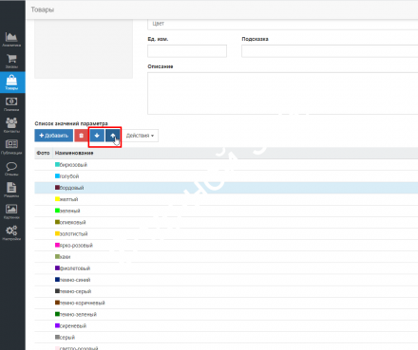This screenshot has width=418, height=350.
Task: Click the gray image placeholder box
Action: 84,48
